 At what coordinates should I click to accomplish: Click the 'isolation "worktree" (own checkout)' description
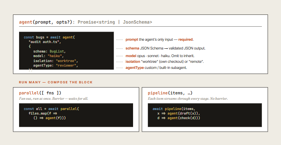point(165,62)
